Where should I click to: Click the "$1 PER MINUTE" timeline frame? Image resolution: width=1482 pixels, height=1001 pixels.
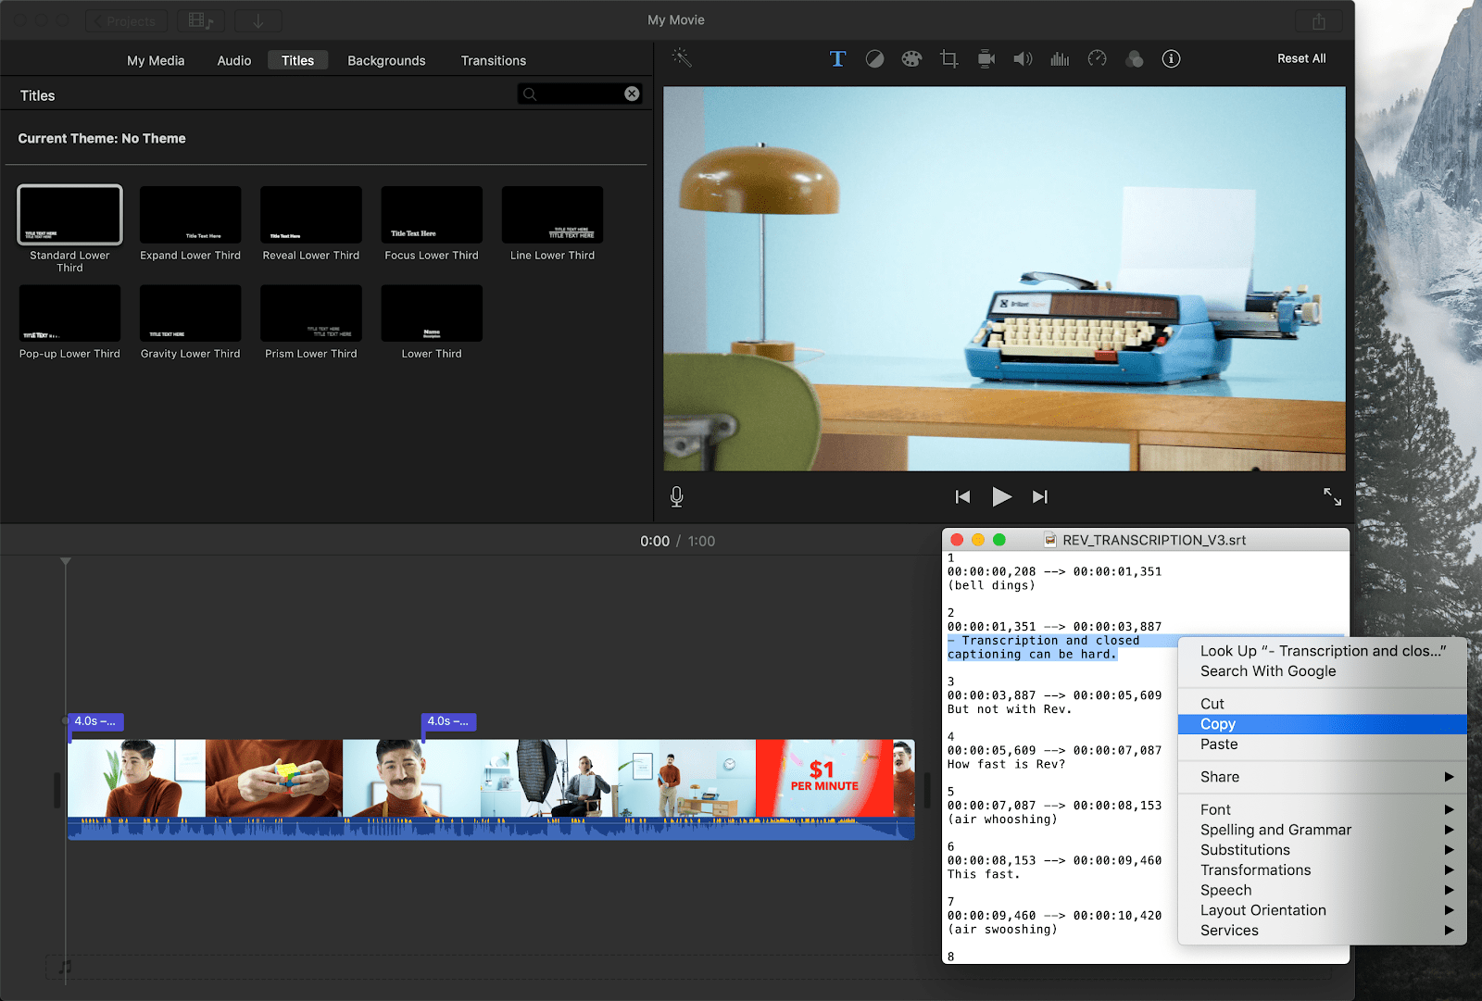pos(824,778)
